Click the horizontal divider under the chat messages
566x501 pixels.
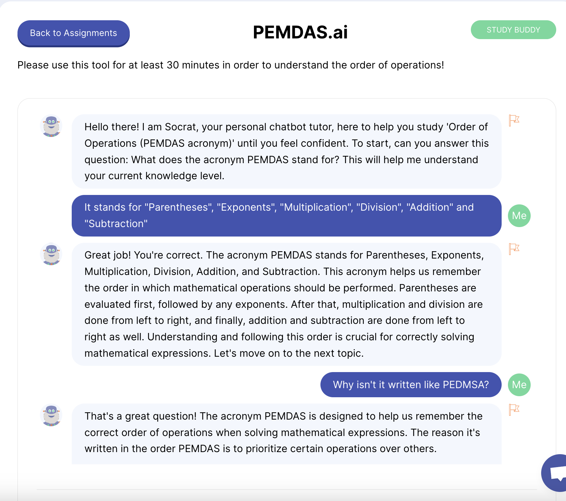click(286, 489)
